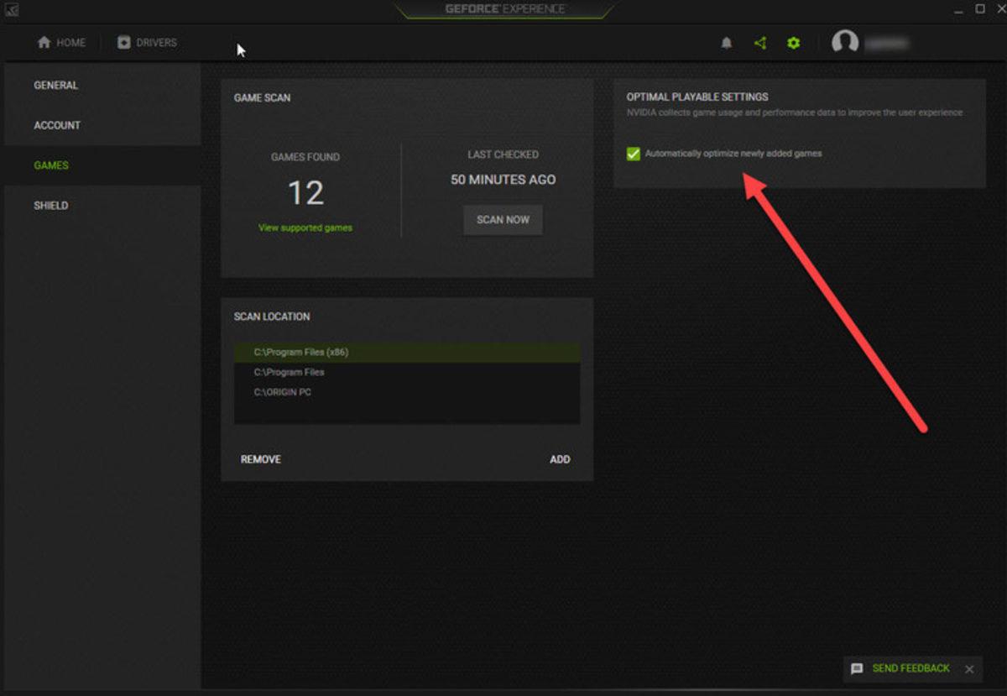Add a new scan location with ADD
The width and height of the screenshot is (1007, 696).
560,459
